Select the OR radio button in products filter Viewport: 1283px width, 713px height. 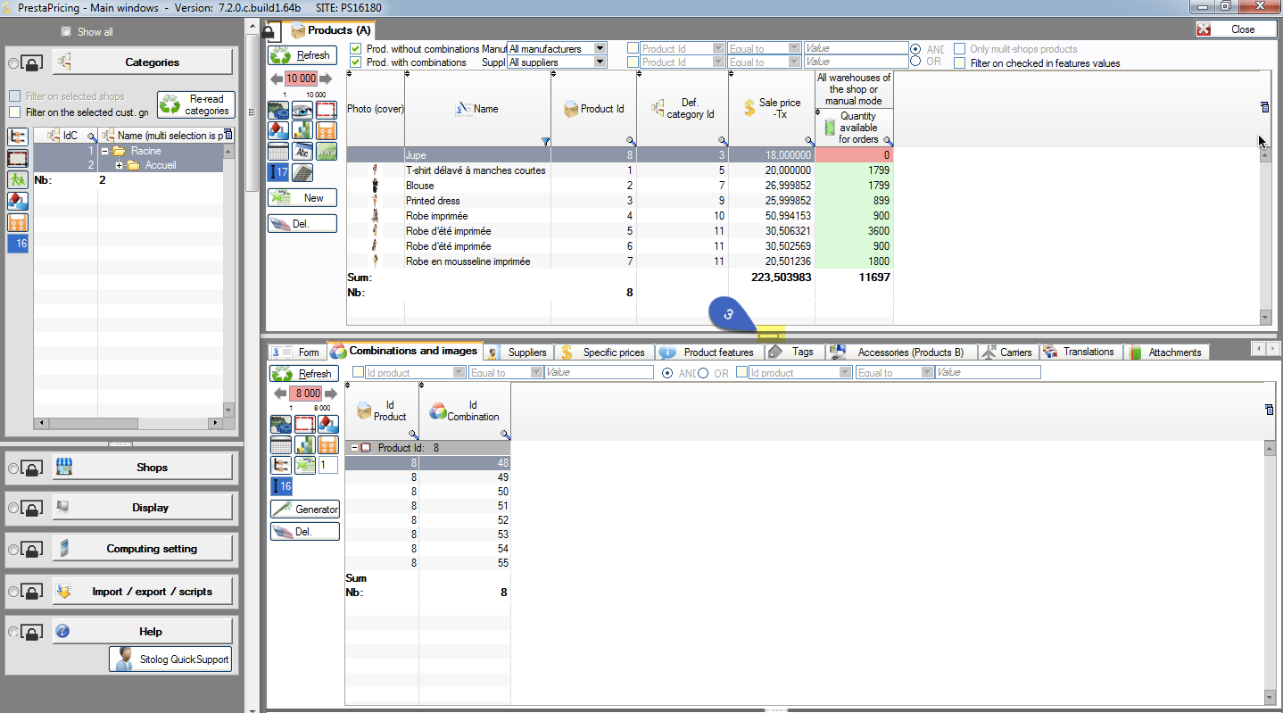915,62
